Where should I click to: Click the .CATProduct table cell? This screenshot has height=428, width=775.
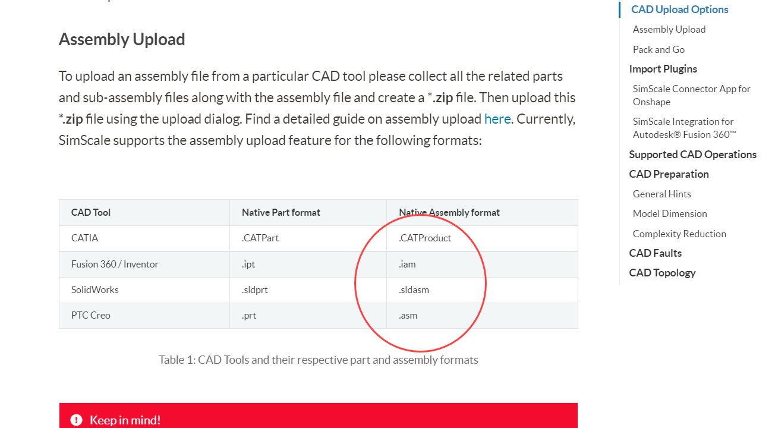point(425,238)
